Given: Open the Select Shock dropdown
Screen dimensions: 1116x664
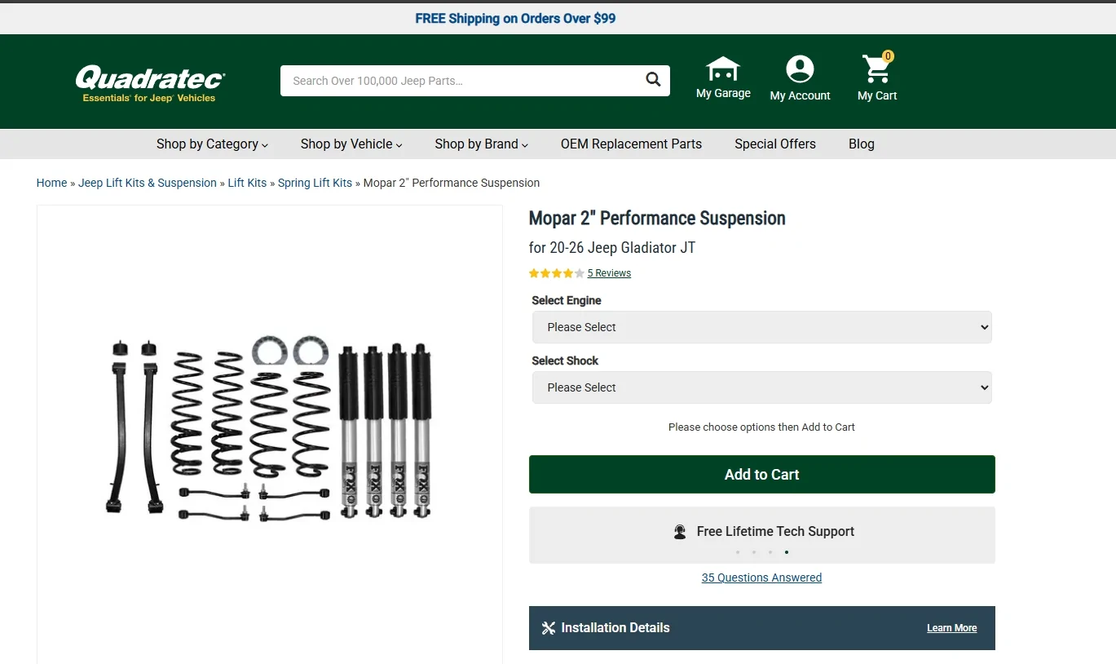Looking at the screenshot, I should pos(762,387).
